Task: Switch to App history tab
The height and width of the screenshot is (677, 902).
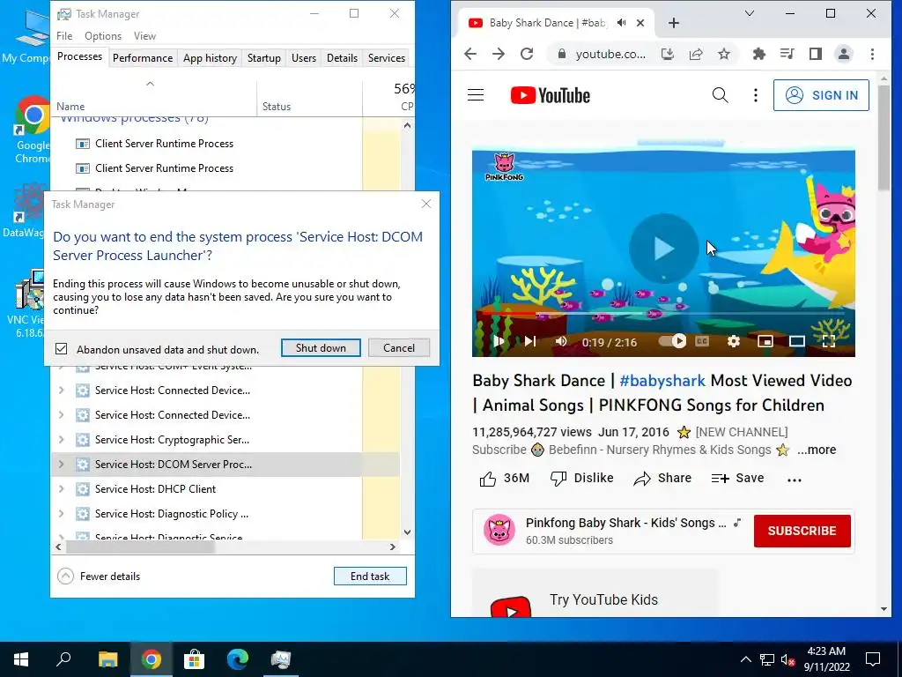Action: click(210, 58)
